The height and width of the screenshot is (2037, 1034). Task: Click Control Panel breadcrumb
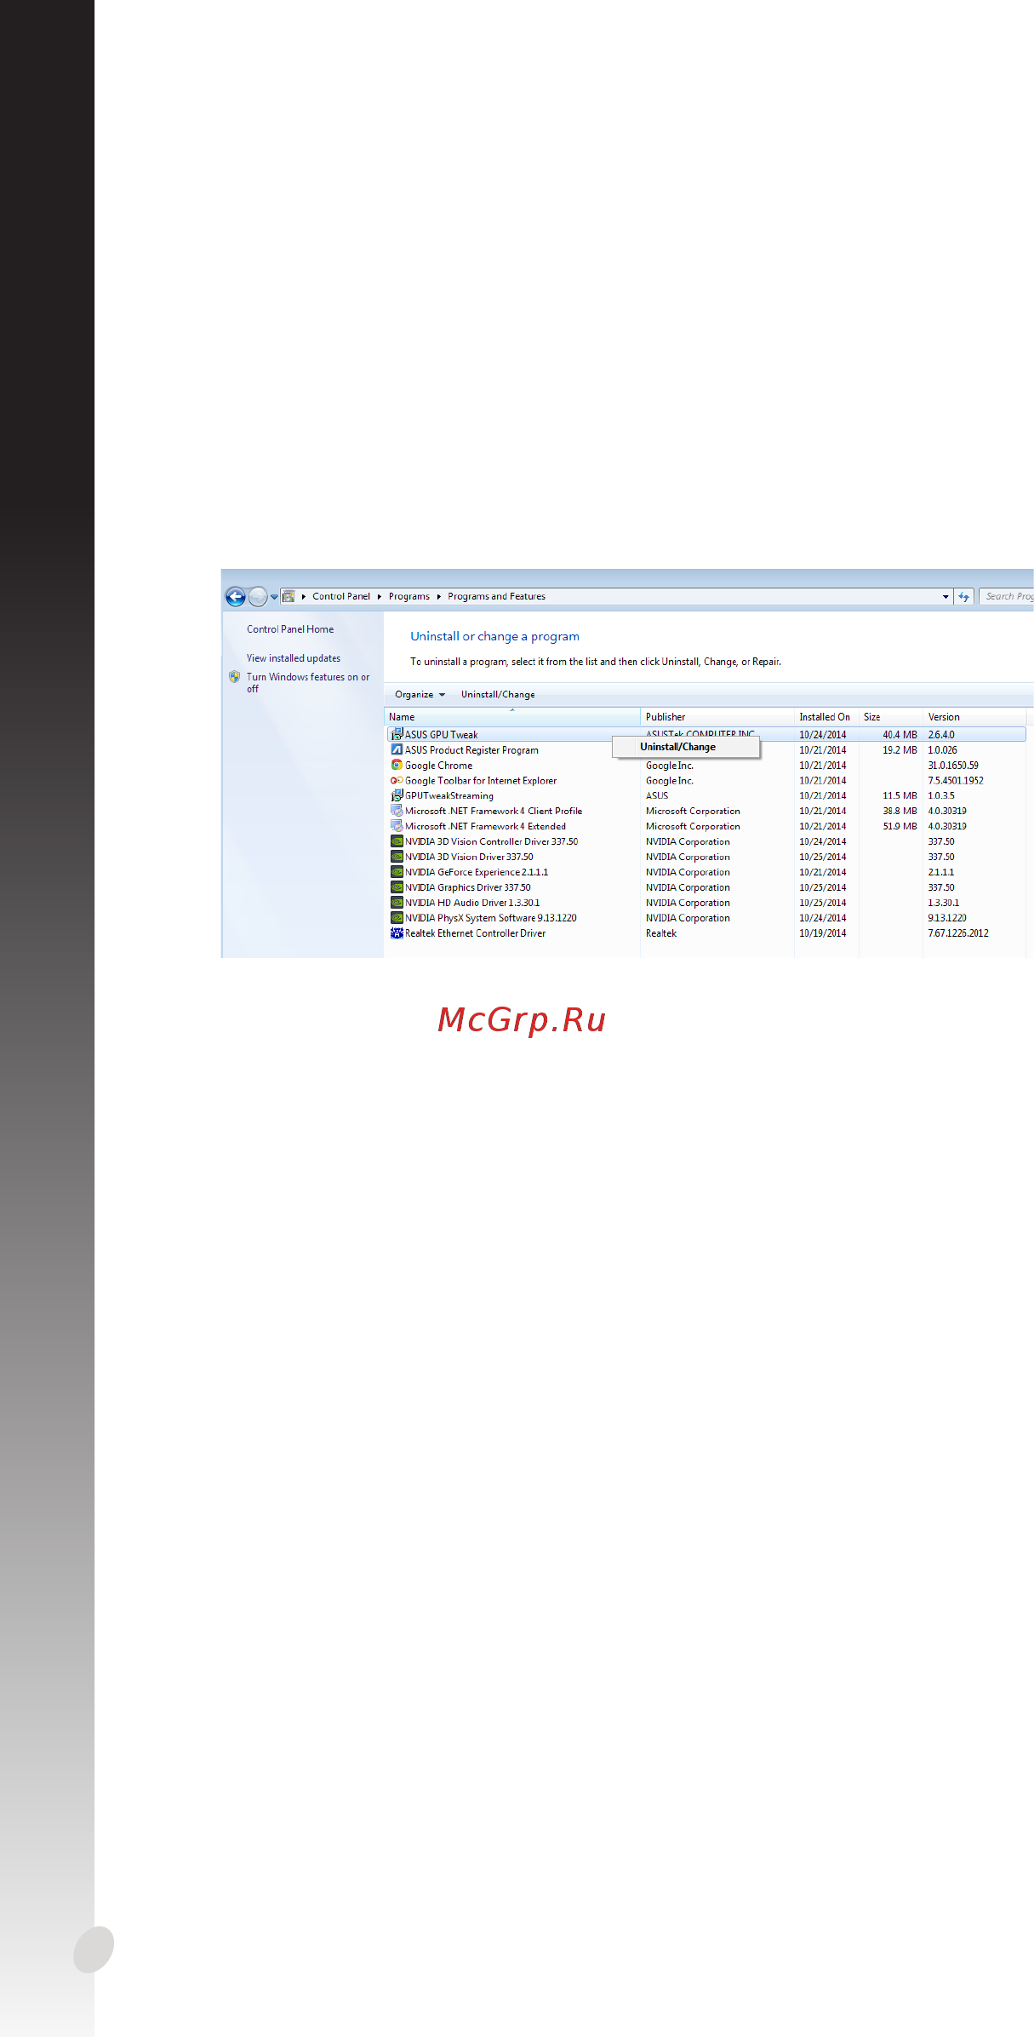(x=341, y=596)
